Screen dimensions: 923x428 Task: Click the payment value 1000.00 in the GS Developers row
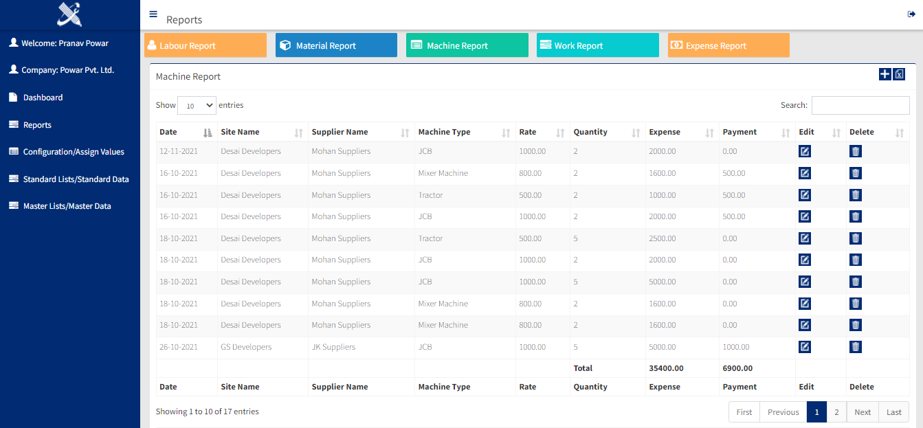coord(736,347)
